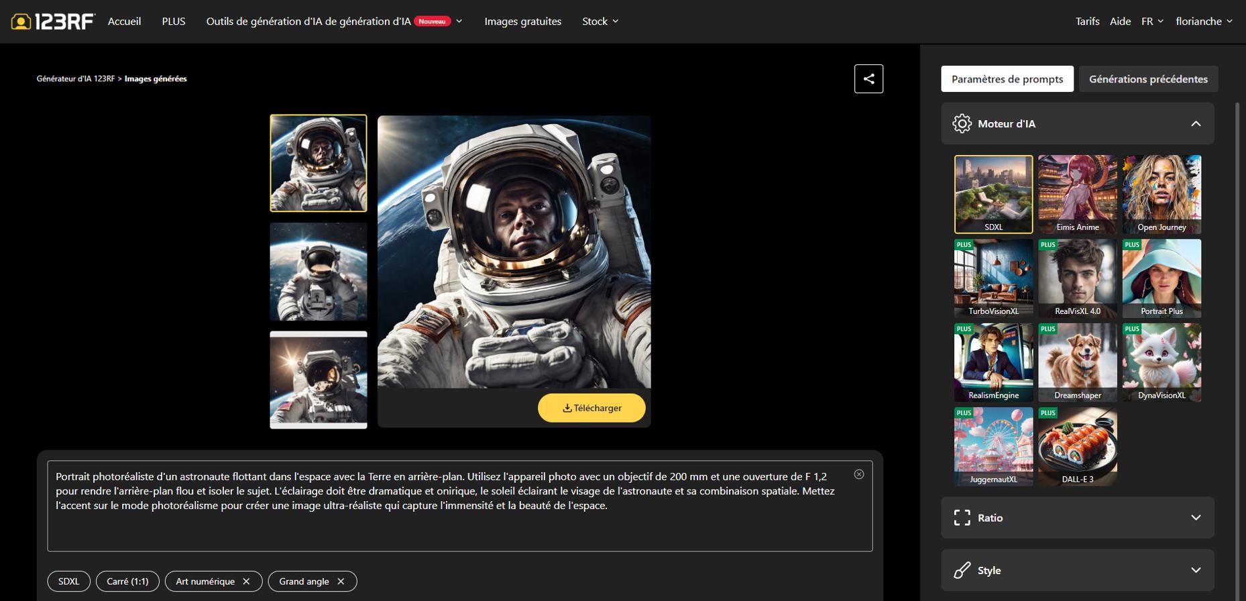
Task: Clear the prompt text with the X icon
Action: (x=859, y=474)
